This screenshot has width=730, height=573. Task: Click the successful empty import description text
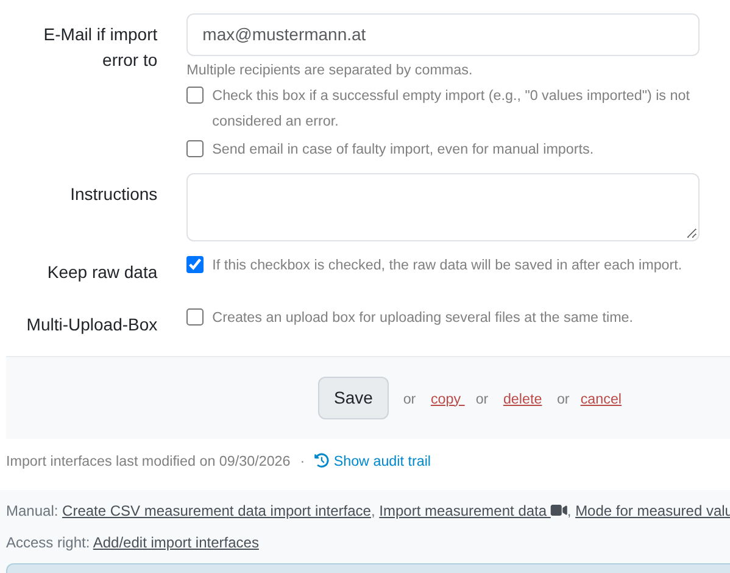451,108
